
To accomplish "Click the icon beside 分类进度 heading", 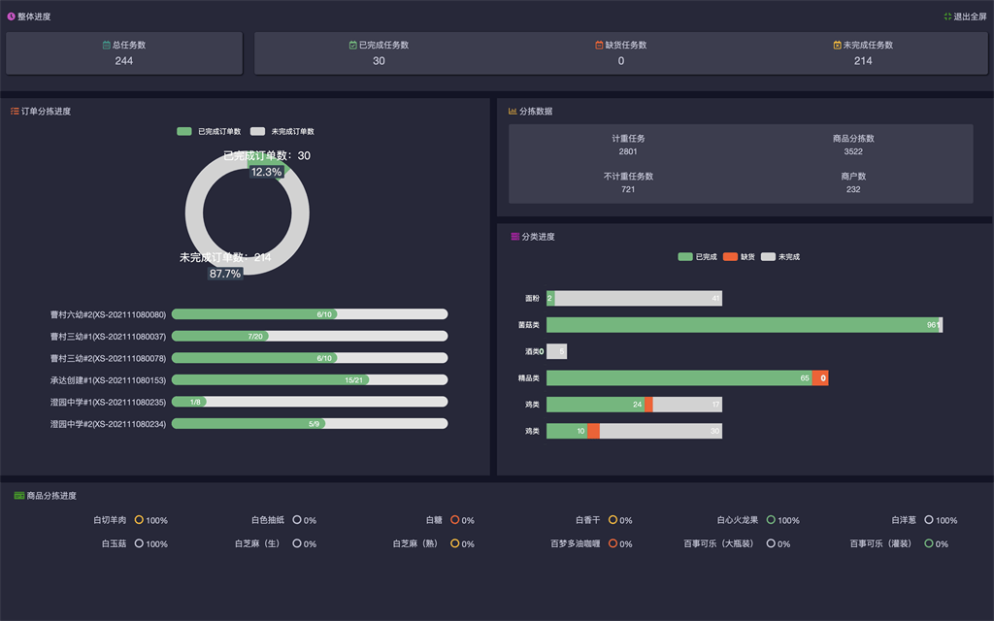I will (x=514, y=237).
